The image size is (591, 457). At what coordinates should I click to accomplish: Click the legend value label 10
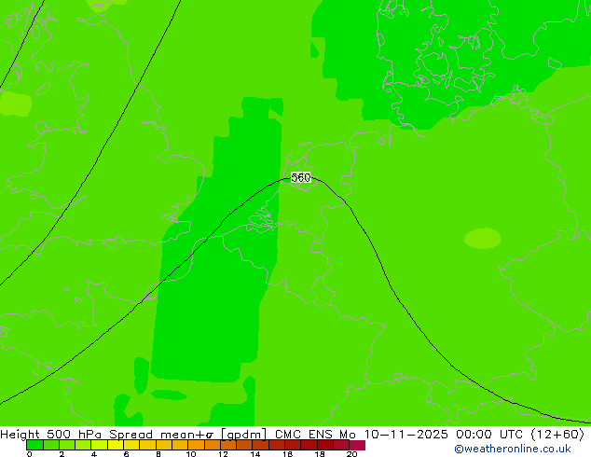(x=191, y=454)
